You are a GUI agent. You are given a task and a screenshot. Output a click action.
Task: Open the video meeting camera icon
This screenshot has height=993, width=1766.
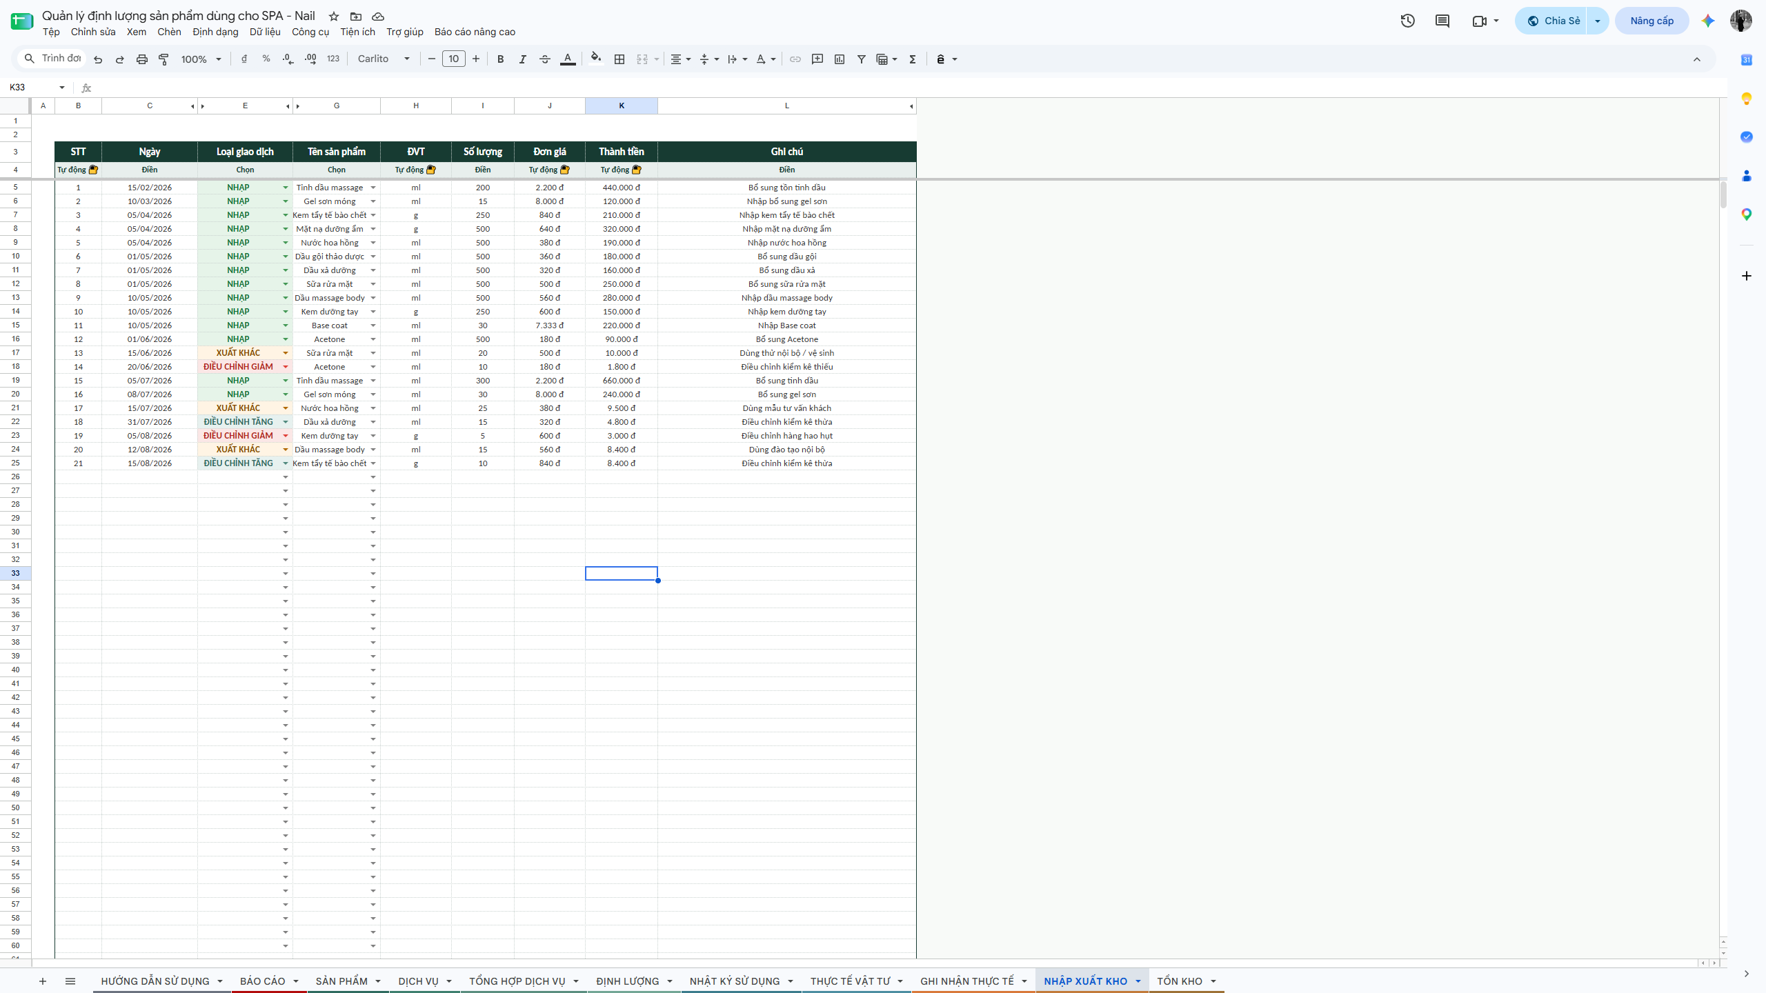point(1479,21)
